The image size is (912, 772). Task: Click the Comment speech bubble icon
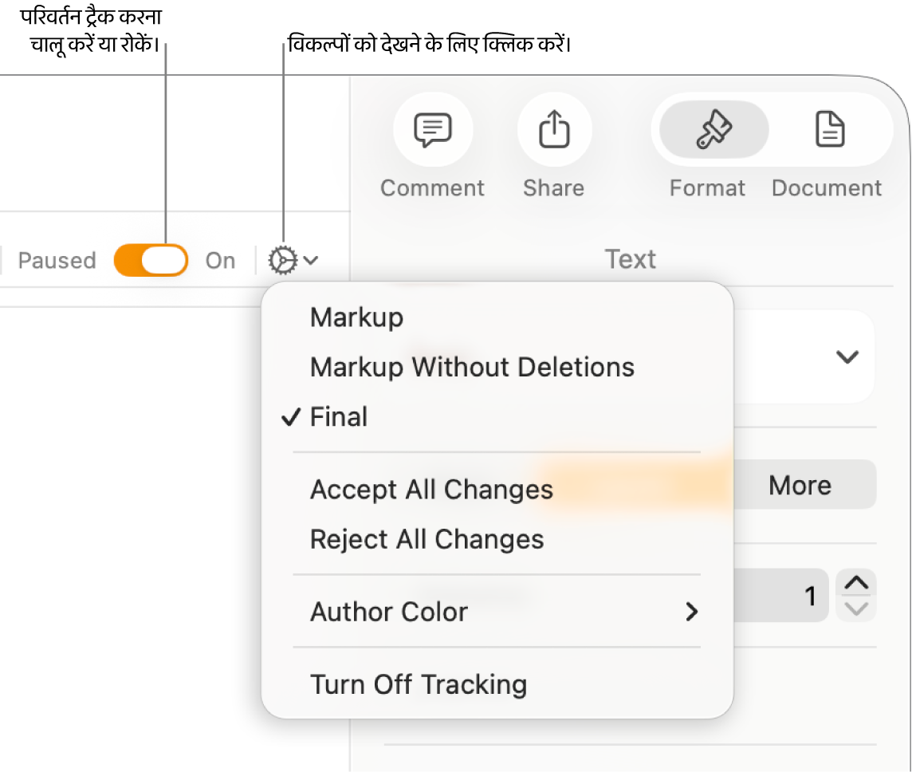(x=432, y=129)
